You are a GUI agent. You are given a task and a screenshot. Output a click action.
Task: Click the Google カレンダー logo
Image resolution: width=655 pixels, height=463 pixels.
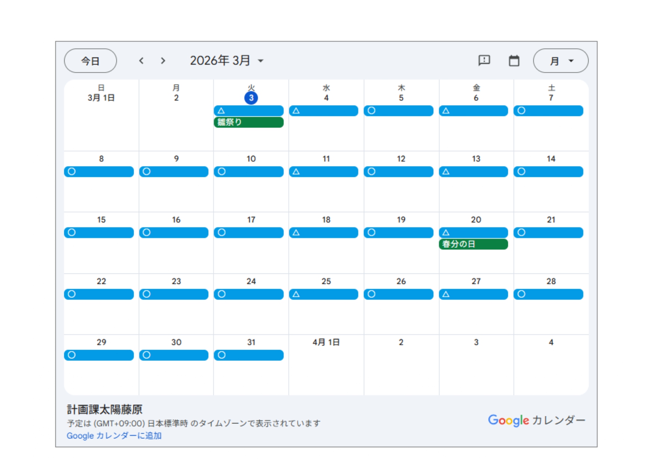[x=537, y=420]
